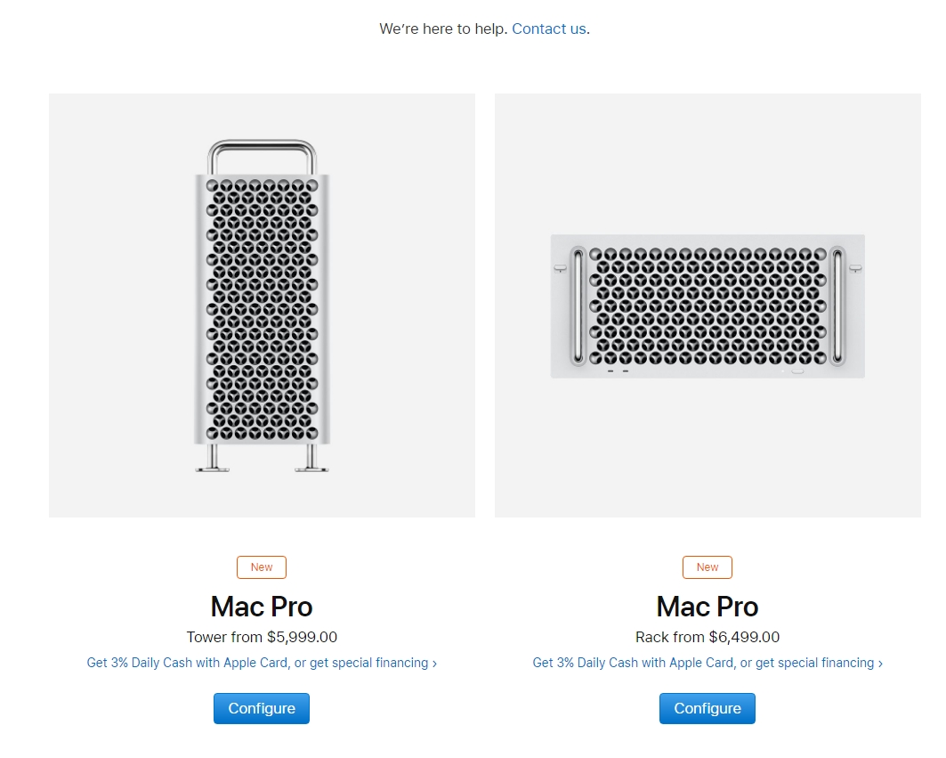Viewport: 946px width, 758px height.
Task: Open the Mac Pro rack product image
Action: (x=707, y=305)
